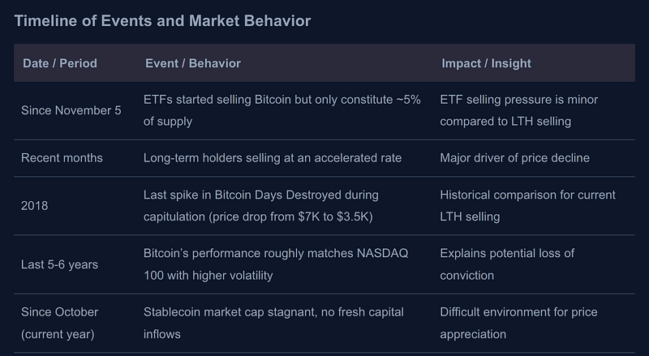Select the 'Major driver of price decline' cell
The height and width of the screenshot is (356, 649).
pyautogui.click(x=514, y=157)
